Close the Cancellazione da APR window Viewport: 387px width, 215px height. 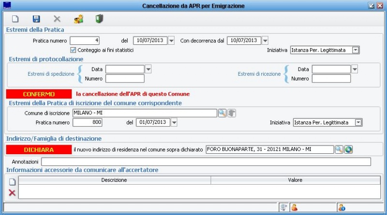(380, 6)
